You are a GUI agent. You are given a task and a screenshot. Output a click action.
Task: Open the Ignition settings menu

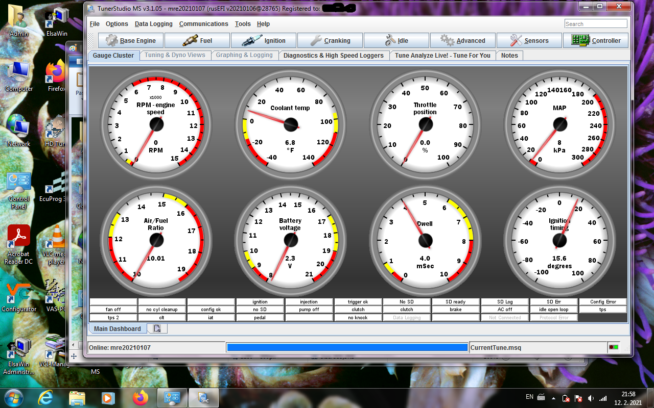click(x=264, y=40)
